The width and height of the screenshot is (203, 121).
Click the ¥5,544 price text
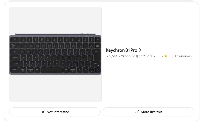point(112,56)
